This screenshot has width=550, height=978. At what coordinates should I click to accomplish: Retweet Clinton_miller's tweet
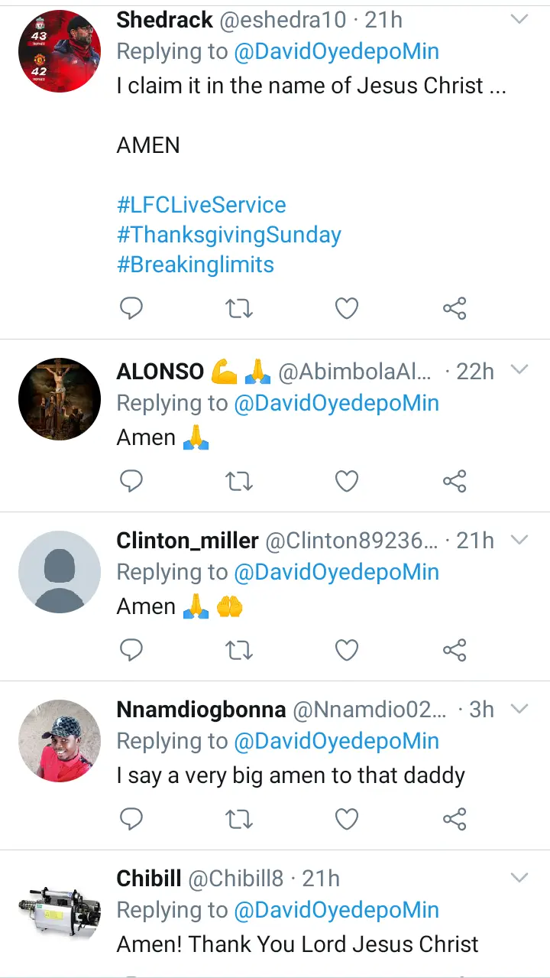239,650
